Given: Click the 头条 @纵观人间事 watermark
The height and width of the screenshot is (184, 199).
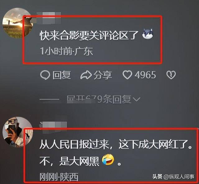Looking at the screenshot, I should pos(174,177).
